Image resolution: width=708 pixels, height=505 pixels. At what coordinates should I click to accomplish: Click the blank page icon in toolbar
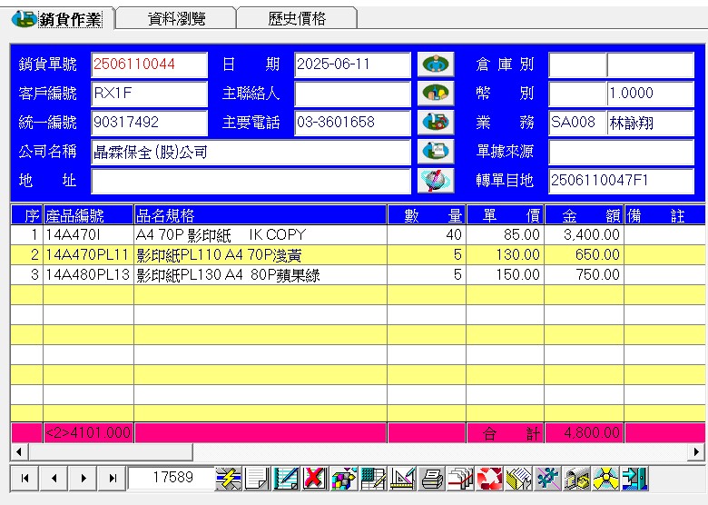pyautogui.click(x=257, y=479)
